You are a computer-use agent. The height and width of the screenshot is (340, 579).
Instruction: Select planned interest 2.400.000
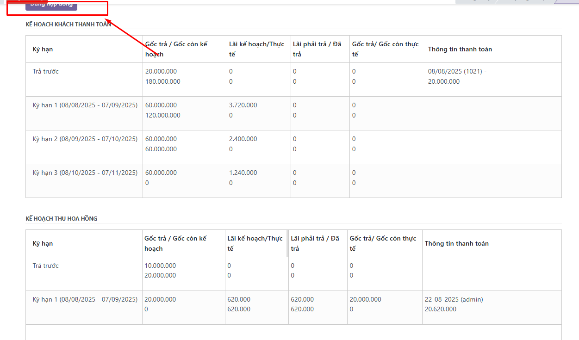click(243, 139)
